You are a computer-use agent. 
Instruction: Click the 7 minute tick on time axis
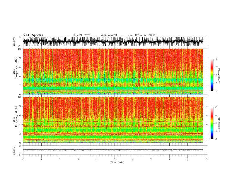151,159
